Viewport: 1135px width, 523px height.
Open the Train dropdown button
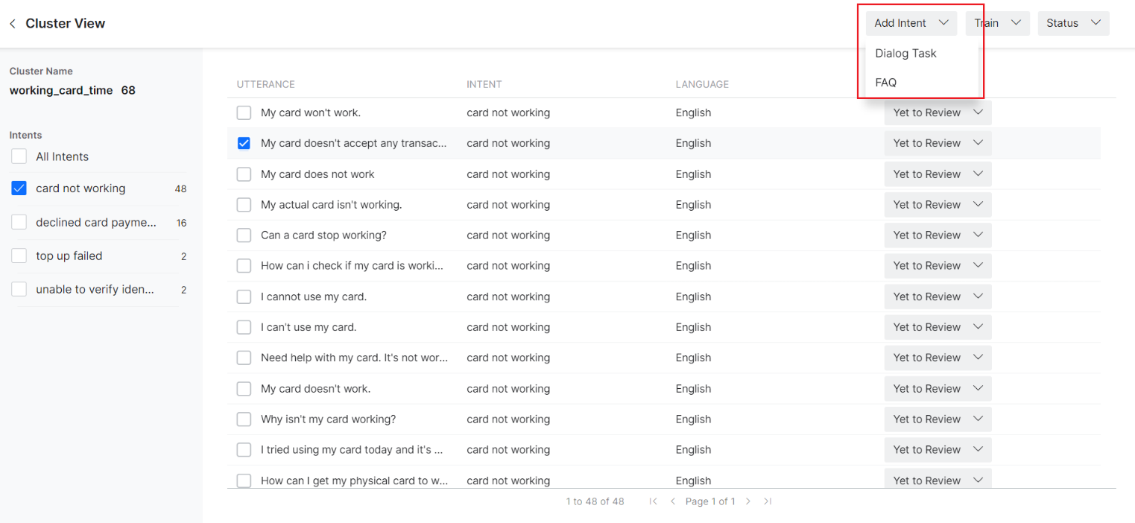pyautogui.click(x=996, y=23)
